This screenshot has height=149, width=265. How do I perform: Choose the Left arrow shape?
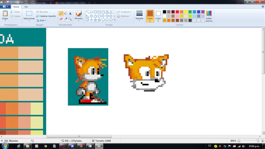(x=107, y=16)
